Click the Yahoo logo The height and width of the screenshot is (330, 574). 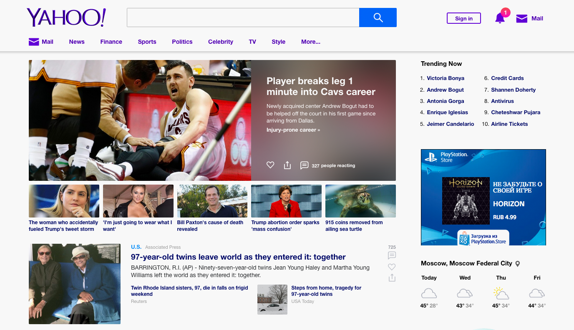[66, 17]
